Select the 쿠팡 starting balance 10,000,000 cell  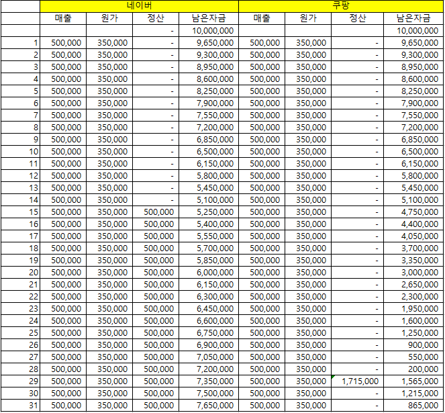tap(413, 31)
